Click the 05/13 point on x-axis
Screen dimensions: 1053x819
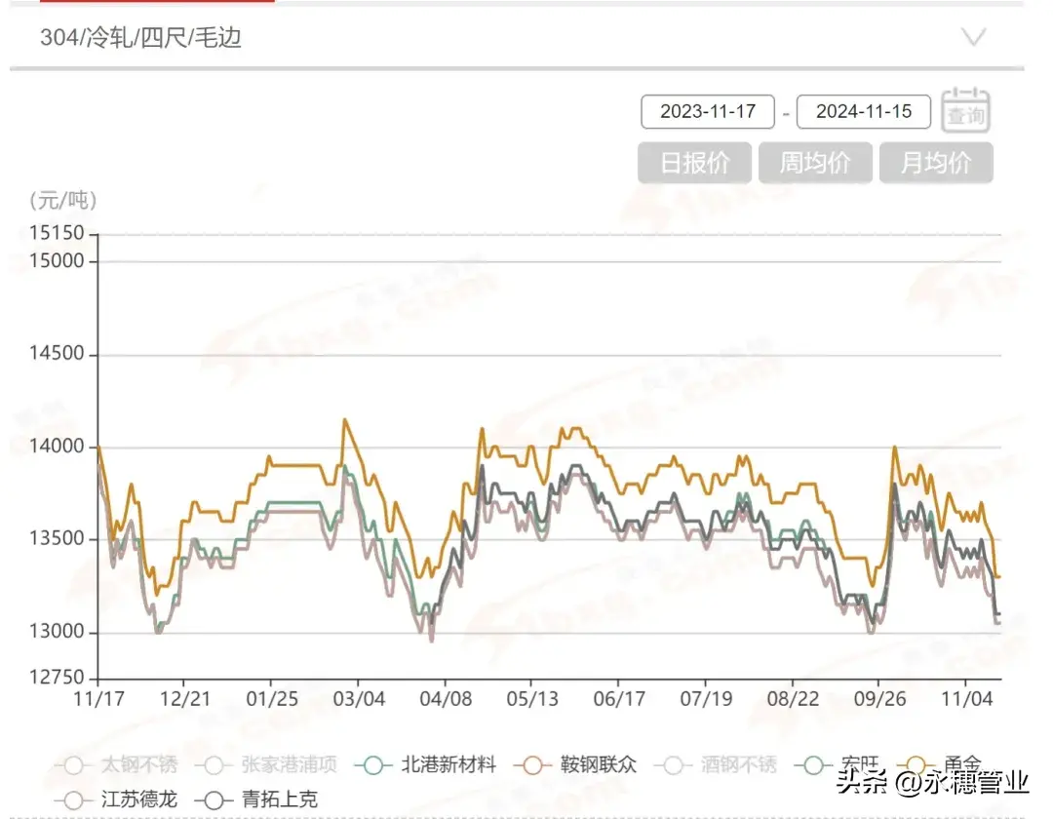coord(531,699)
